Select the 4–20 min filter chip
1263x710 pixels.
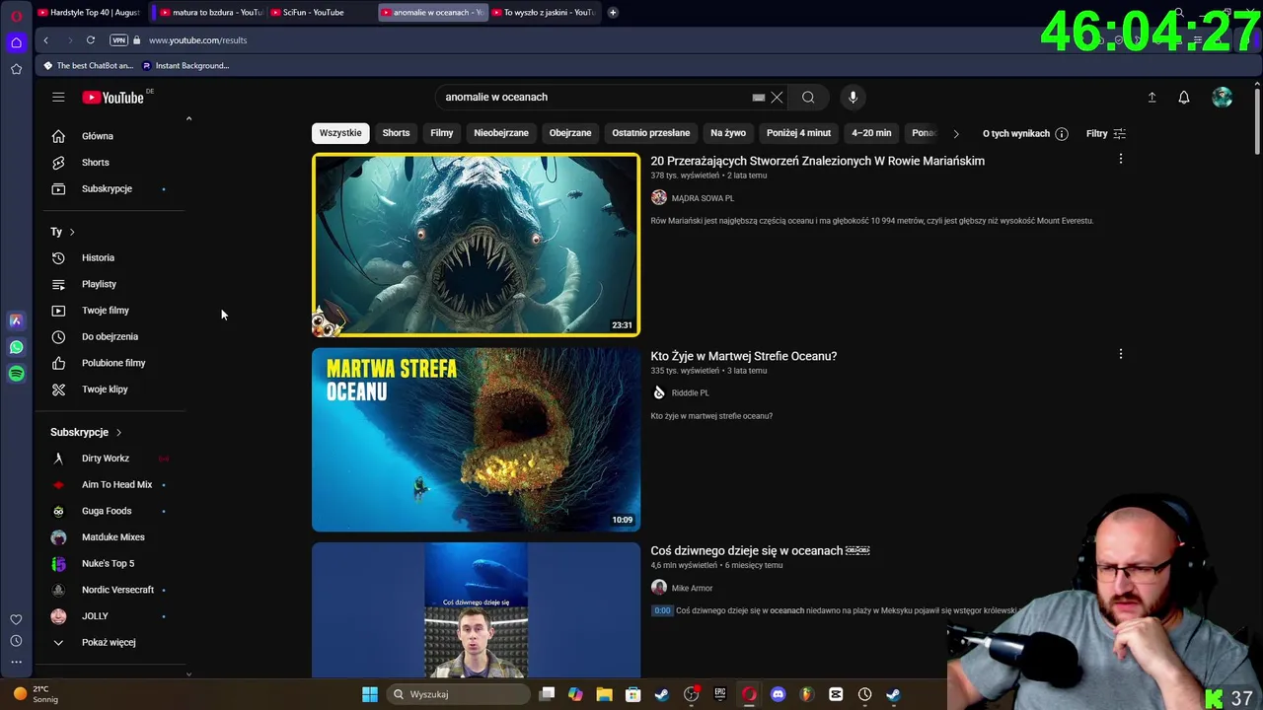pos(871,133)
